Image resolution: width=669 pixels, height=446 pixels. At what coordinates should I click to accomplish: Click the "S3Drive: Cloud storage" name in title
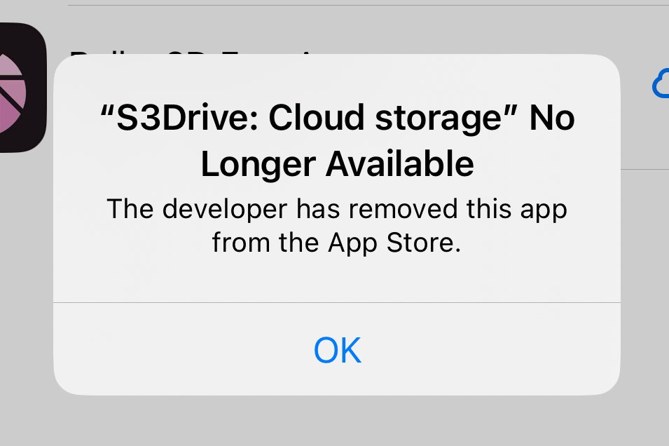point(310,118)
